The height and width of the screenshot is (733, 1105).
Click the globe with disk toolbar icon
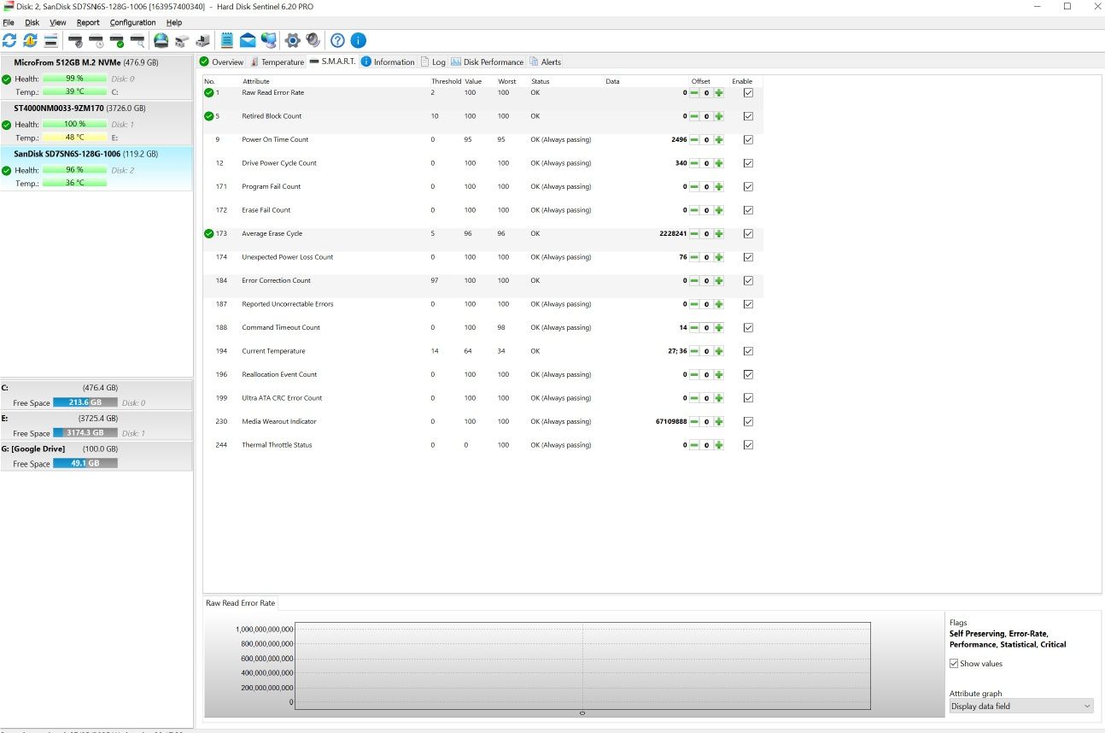coord(161,40)
